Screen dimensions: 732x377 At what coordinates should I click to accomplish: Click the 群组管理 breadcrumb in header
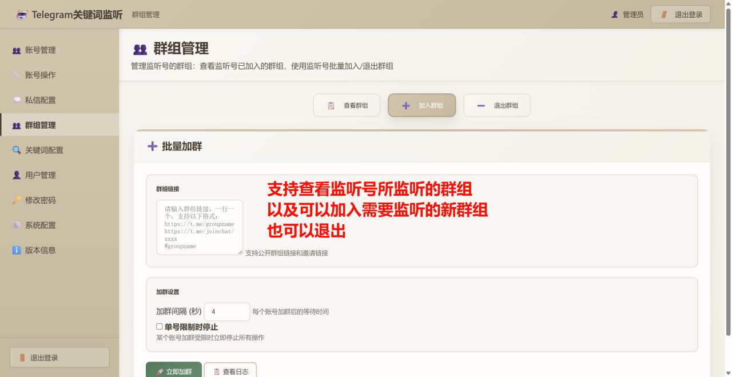click(x=146, y=15)
